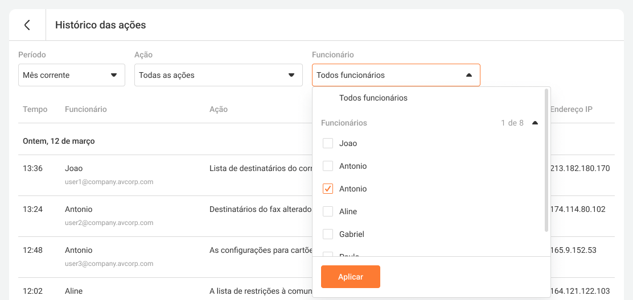The height and width of the screenshot is (300, 633).
Task: Click the 1 de 8 selection counter
Action: 512,123
